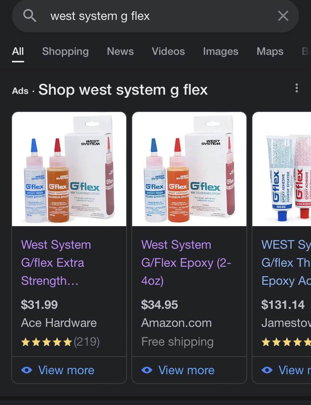Click the search magnifier icon

[x=30, y=16]
